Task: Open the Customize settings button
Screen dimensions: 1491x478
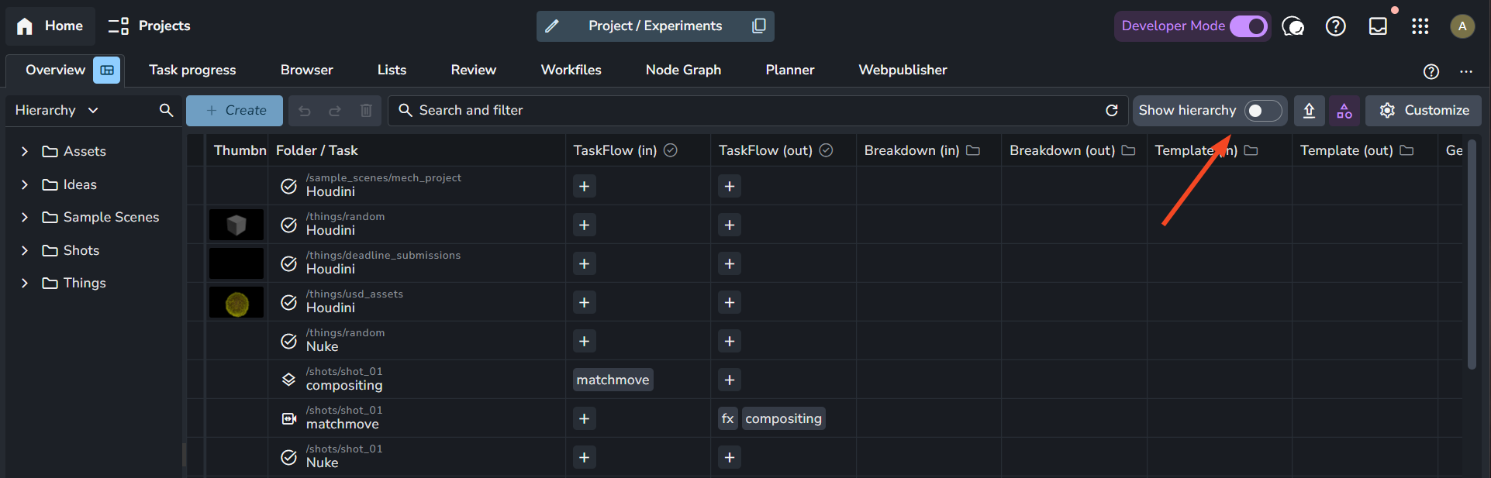Action: pos(1424,111)
